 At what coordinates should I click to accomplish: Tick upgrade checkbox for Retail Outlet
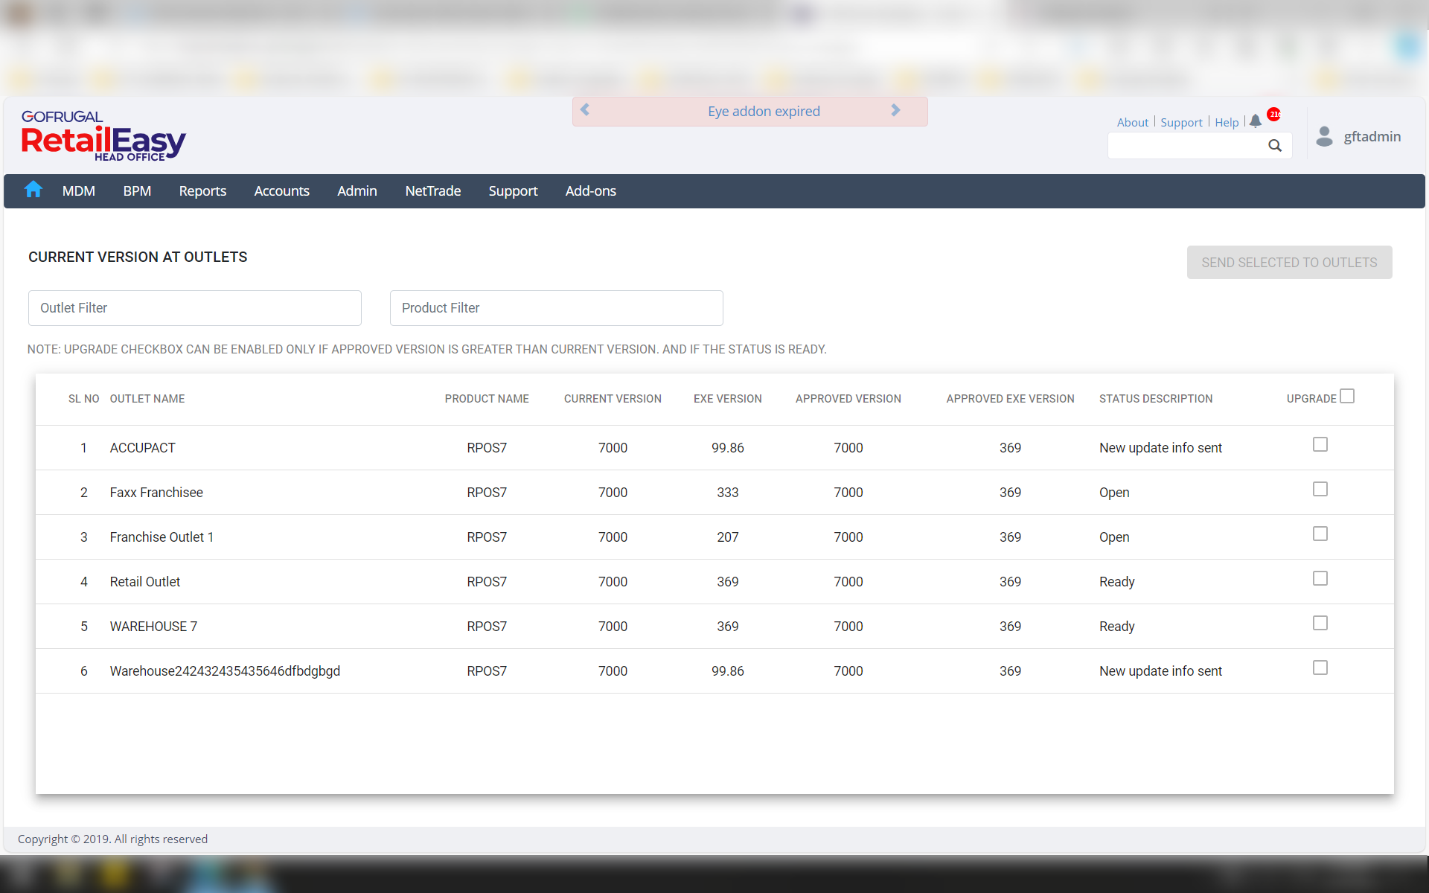(1320, 578)
